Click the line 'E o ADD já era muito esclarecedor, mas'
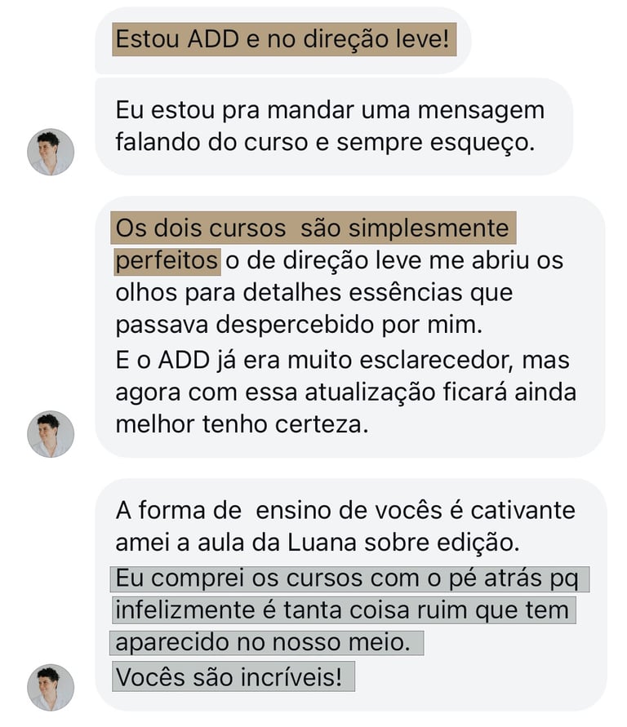The height and width of the screenshot is (727, 627). [342, 361]
